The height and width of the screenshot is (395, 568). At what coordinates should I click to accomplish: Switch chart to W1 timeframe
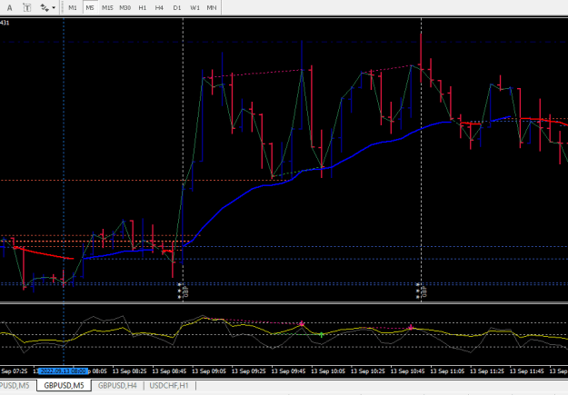pyautogui.click(x=194, y=7)
